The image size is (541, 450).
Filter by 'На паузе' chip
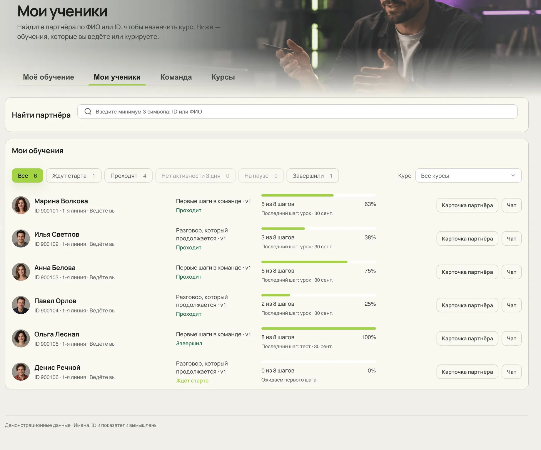click(261, 175)
